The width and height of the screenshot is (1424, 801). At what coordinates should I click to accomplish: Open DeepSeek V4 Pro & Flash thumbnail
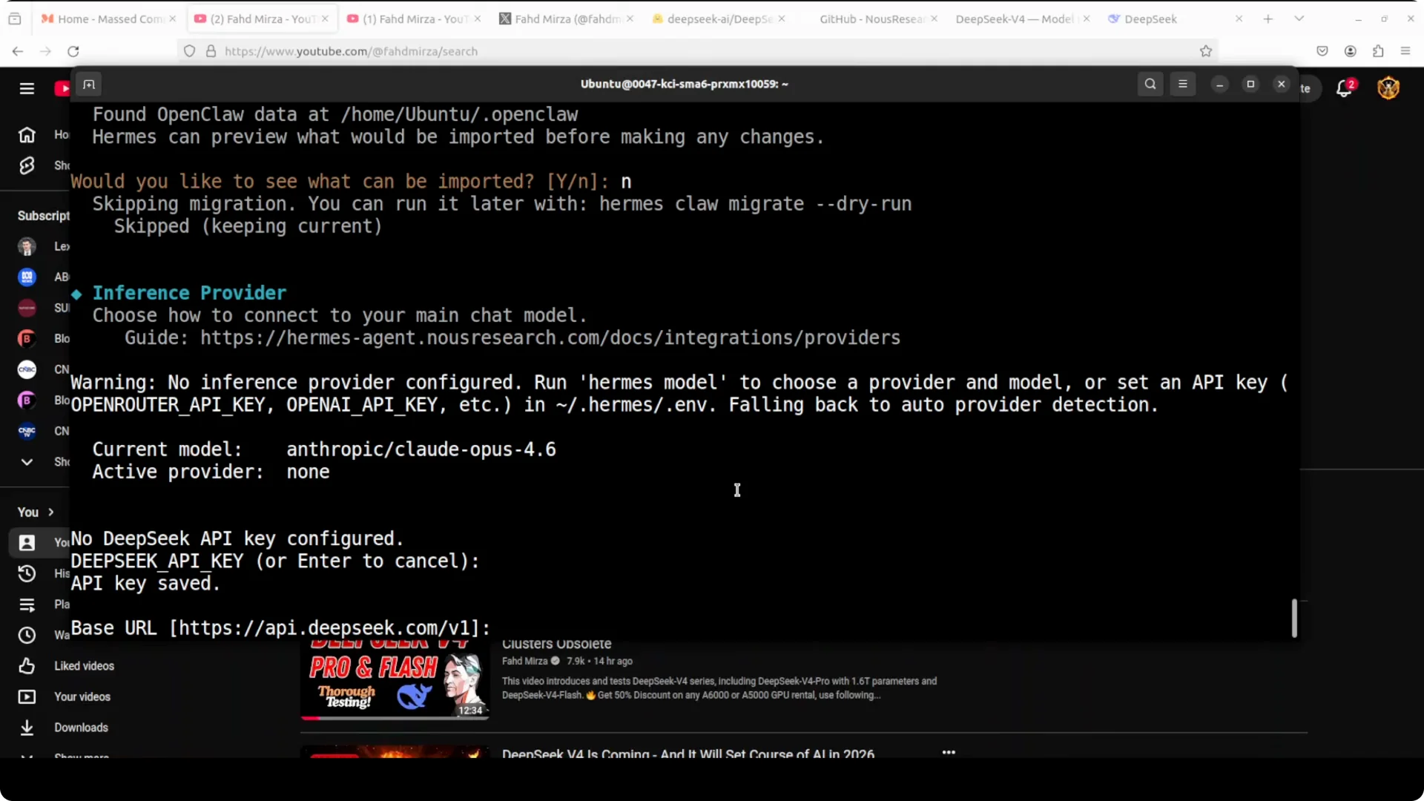pyautogui.click(x=395, y=679)
